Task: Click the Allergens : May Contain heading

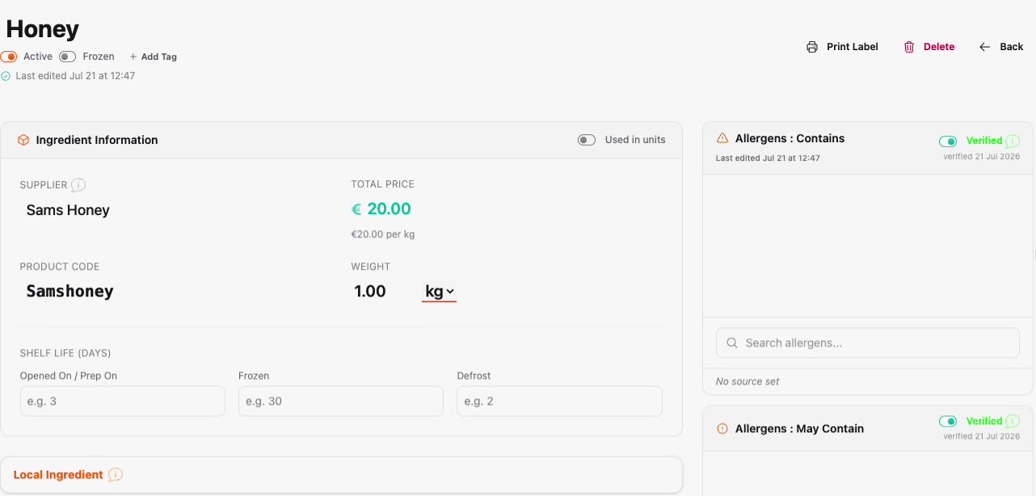Action: 800,429
